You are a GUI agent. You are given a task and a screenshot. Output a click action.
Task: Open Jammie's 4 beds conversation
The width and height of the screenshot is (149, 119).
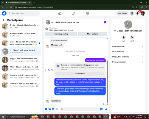click(21, 85)
